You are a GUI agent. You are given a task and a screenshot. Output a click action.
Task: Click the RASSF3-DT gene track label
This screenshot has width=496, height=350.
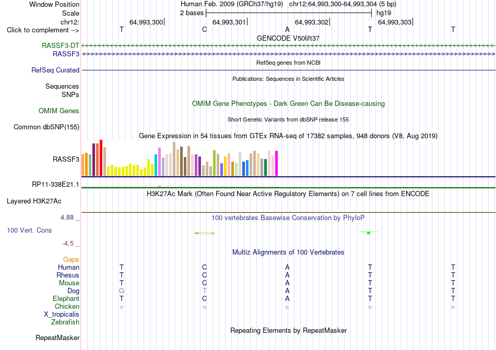pyautogui.click(x=61, y=45)
